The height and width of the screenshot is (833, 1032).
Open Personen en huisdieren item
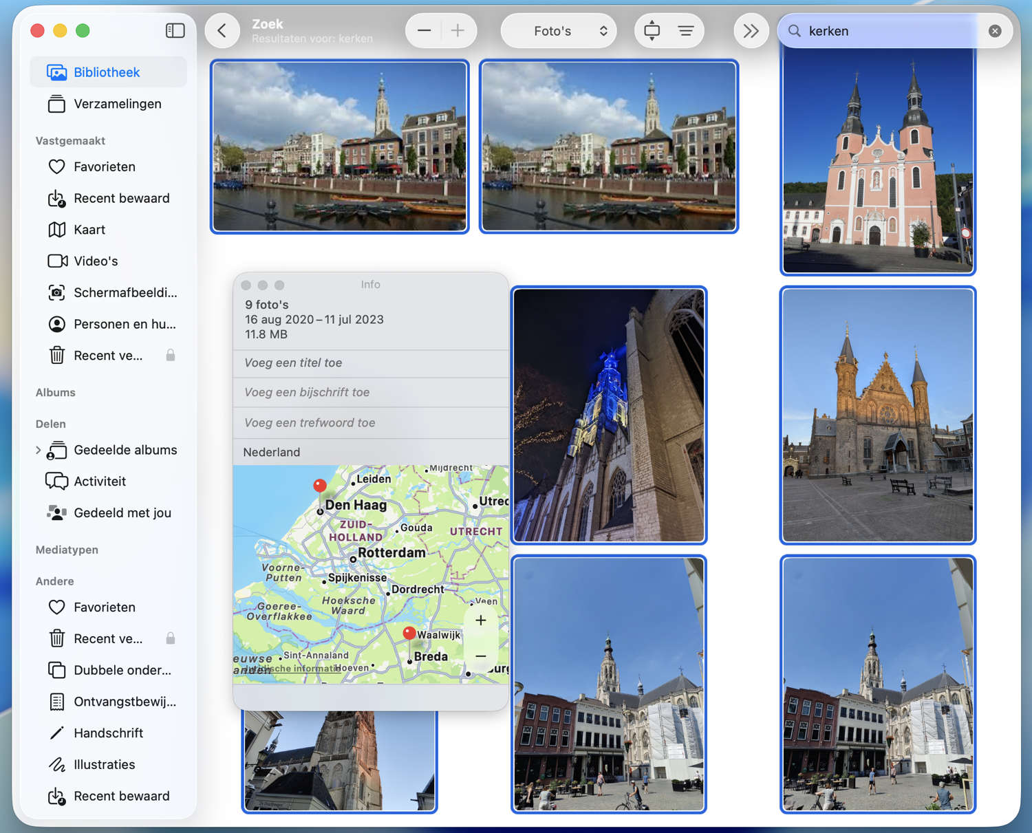pyautogui.click(x=124, y=324)
